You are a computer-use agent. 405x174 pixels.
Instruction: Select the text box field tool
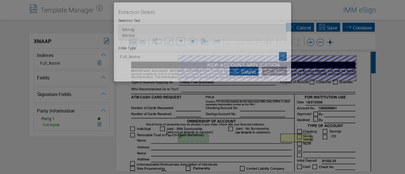pos(157,42)
